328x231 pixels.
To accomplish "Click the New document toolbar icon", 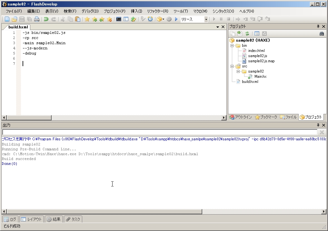I will tap(7, 19).
